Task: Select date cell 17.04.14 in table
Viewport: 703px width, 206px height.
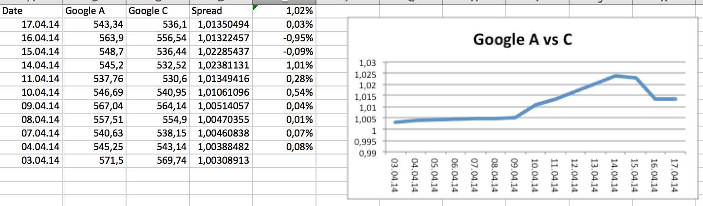Action: (x=32, y=24)
